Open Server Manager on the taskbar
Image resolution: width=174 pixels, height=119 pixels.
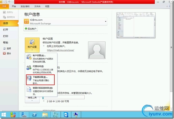[x=24, y=115]
